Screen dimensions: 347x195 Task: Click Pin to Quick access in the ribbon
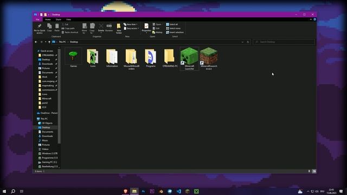click(40, 29)
